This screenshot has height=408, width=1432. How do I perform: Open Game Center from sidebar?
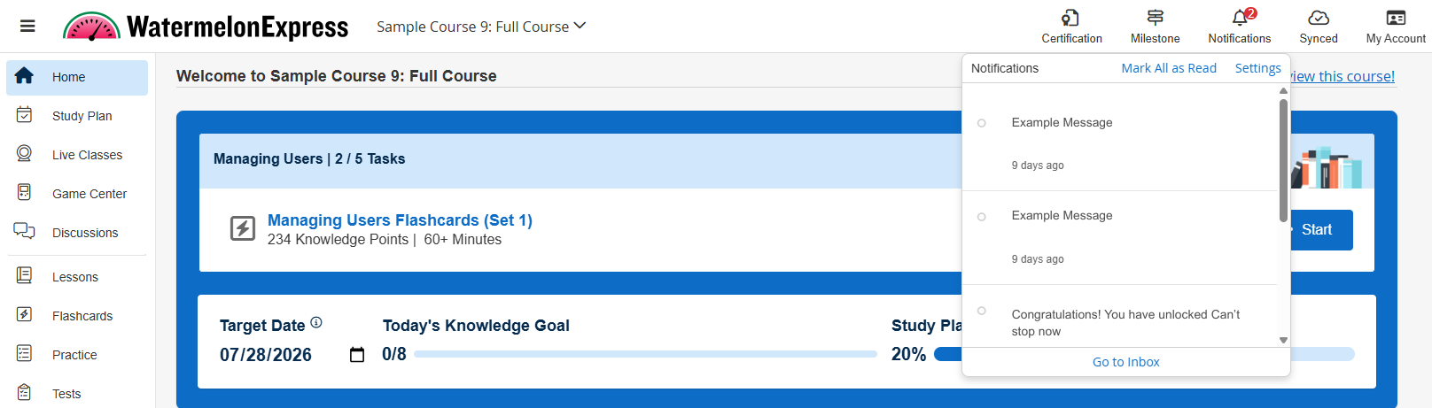tap(89, 194)
